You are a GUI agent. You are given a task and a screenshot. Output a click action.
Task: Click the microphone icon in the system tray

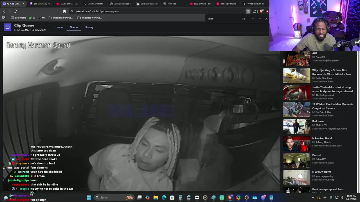(331, 198)
